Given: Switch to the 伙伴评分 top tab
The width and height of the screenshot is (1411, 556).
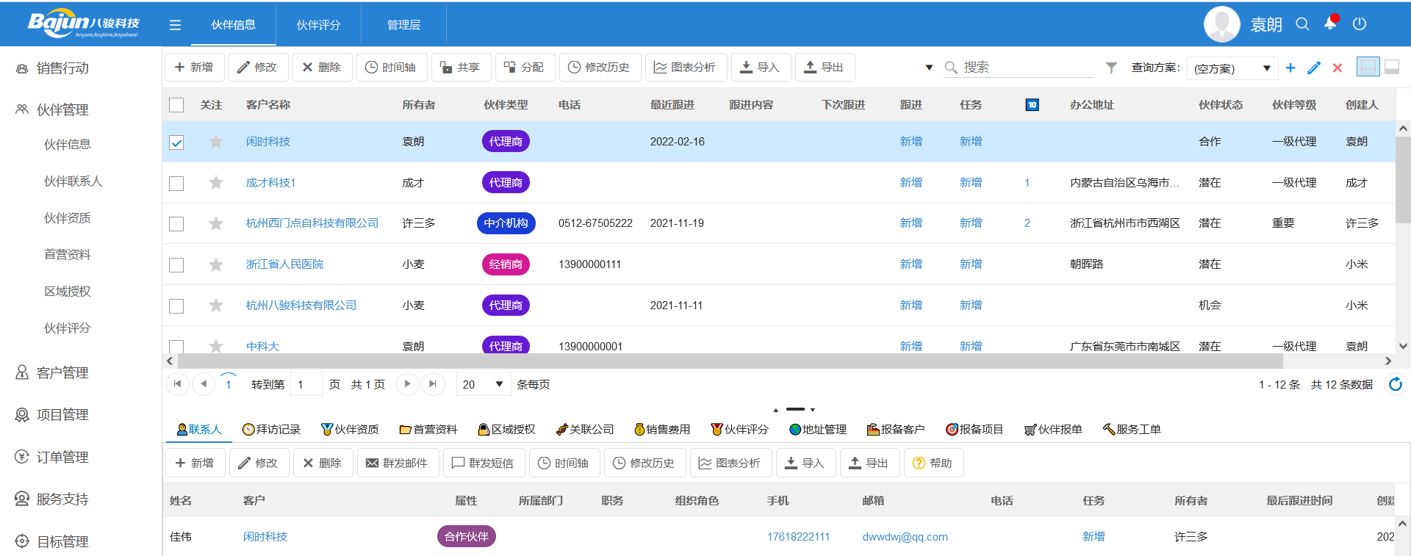Looking at the screenshot, I should coord(318,25).
